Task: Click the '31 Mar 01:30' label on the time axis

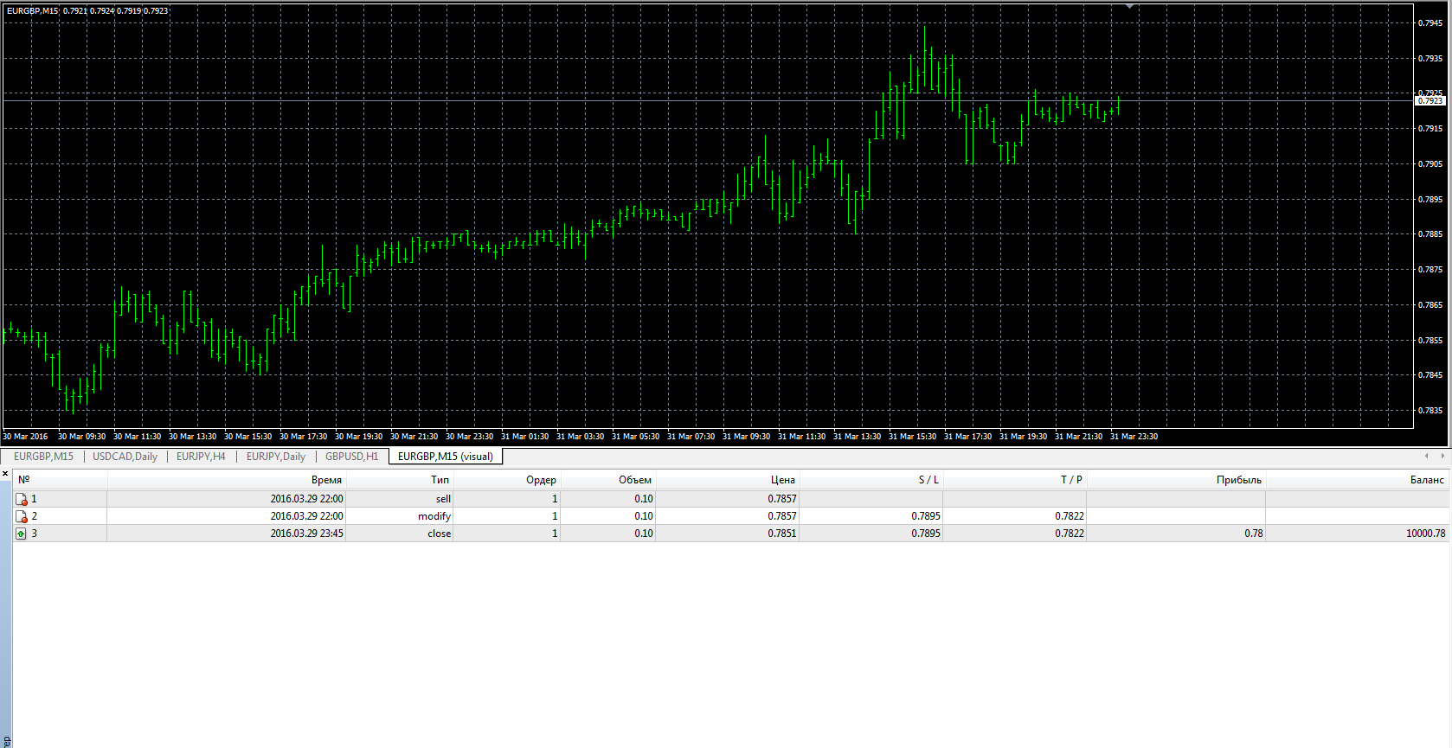Action: point(524,437)
